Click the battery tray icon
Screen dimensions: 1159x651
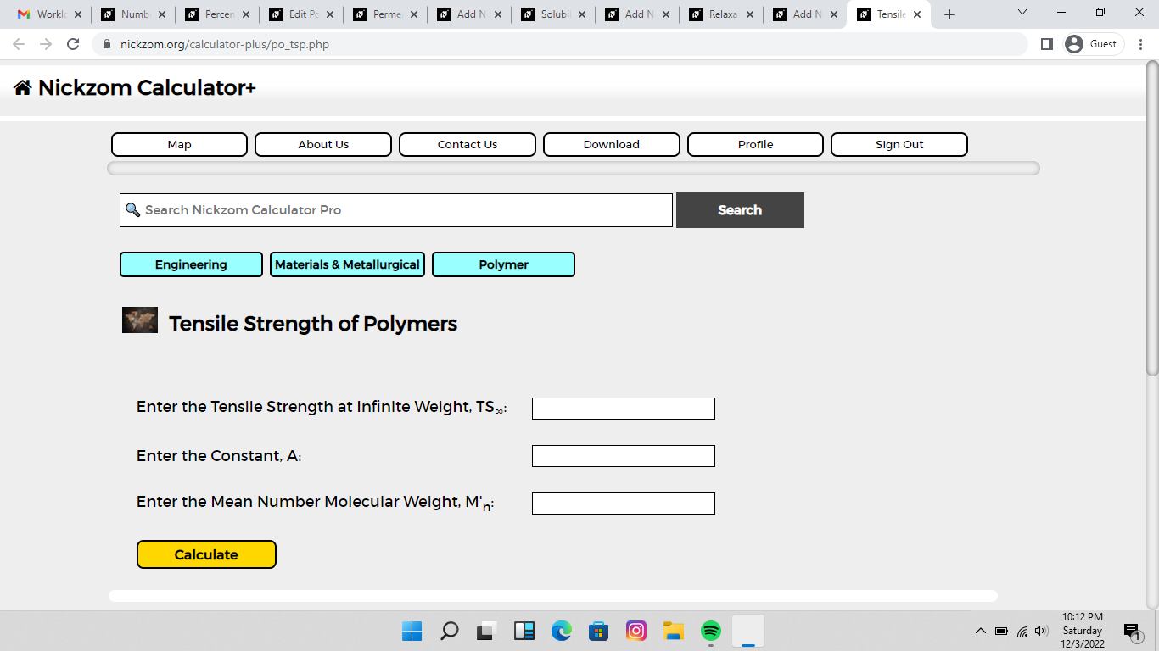click(x=1001, y=631)
